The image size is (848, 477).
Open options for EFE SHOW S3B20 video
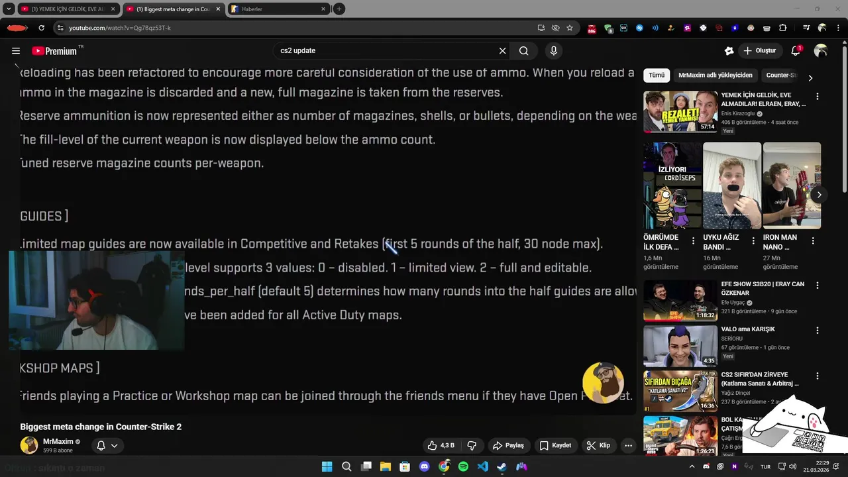point(817,286)
